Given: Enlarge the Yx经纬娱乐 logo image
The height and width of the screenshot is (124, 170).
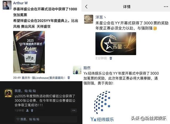Looking at the screenshot, I should [x=102, y=106].
